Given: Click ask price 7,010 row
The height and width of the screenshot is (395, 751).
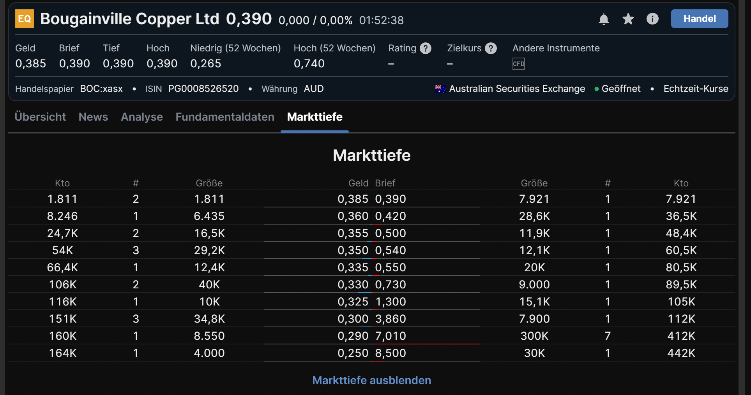Looking at the screenshot, I should pos(391,336).
